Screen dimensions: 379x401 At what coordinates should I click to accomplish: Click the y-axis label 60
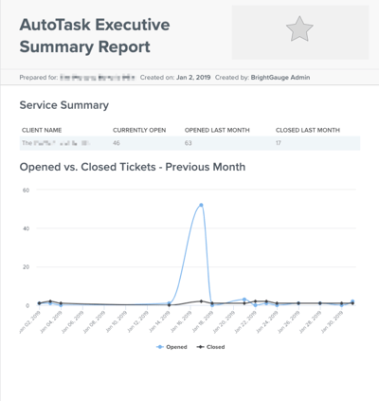tap(26, 191)
